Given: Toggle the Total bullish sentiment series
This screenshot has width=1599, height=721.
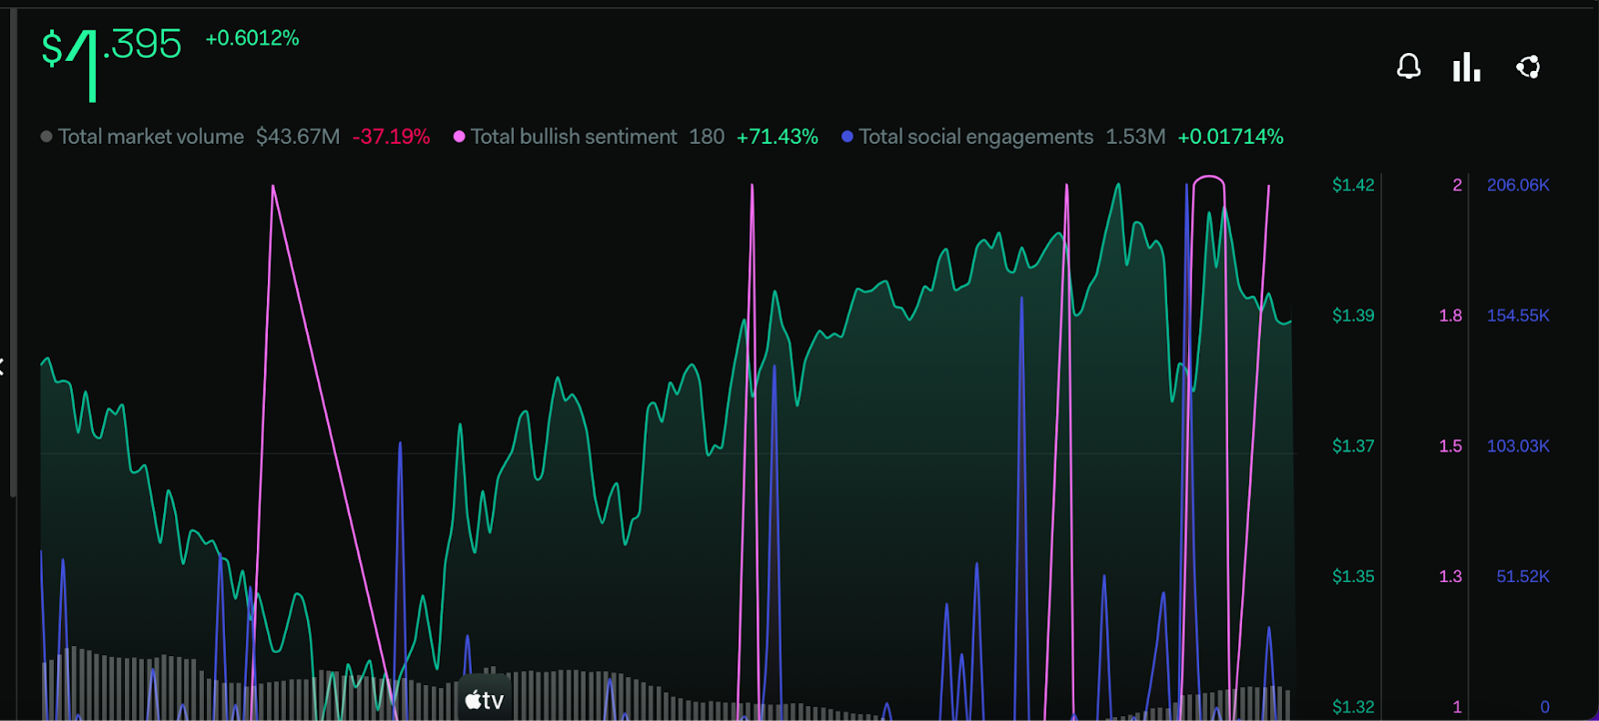Looking at the screenshot, I should 574,137.
